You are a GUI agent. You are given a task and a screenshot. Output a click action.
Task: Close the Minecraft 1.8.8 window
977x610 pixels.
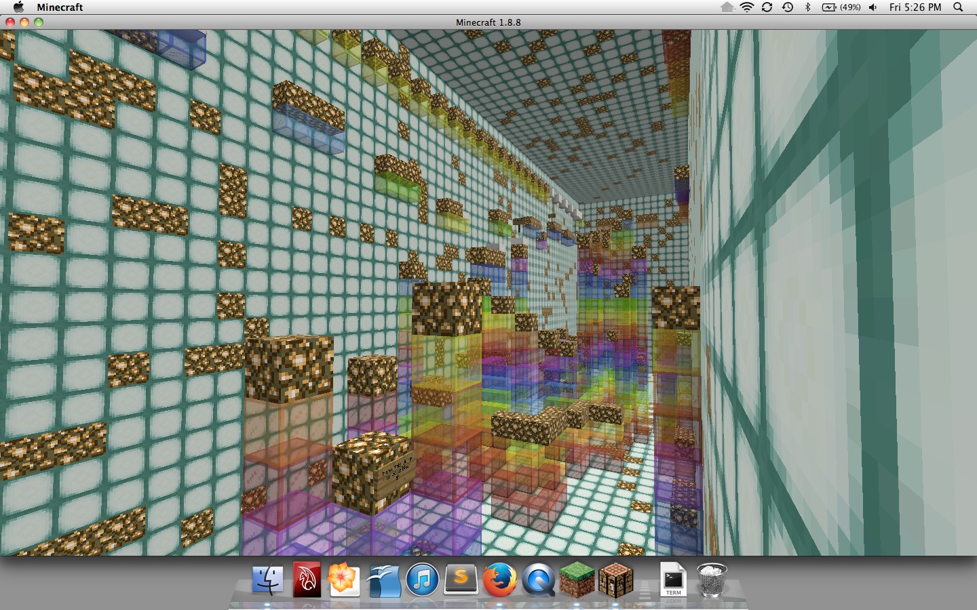click(10, 22)
